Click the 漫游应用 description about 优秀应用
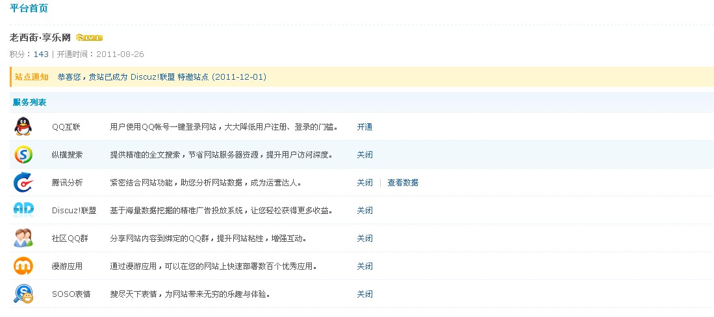Screen dimensions: 714x317 click(214, 266)
